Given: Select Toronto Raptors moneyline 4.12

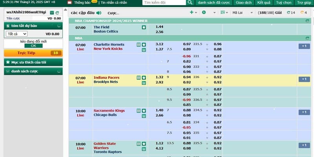Looking at the screenshot, I should tap(159, 148).
